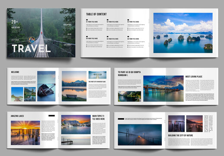Click the OCT 2025 date on the cover
224x156 pixels.
(15, 40)
